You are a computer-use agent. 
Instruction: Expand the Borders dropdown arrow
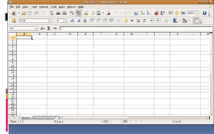(171, 21)
